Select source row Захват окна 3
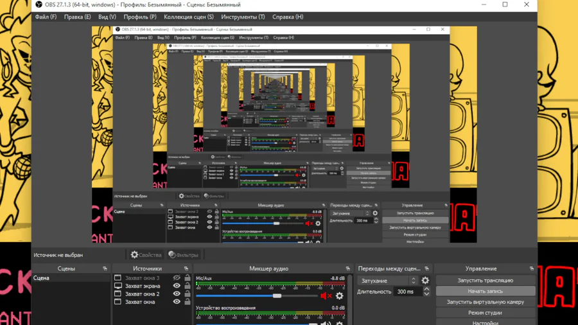Image resolution: width=578 pixels, height=325 pixels. point(152,278)
